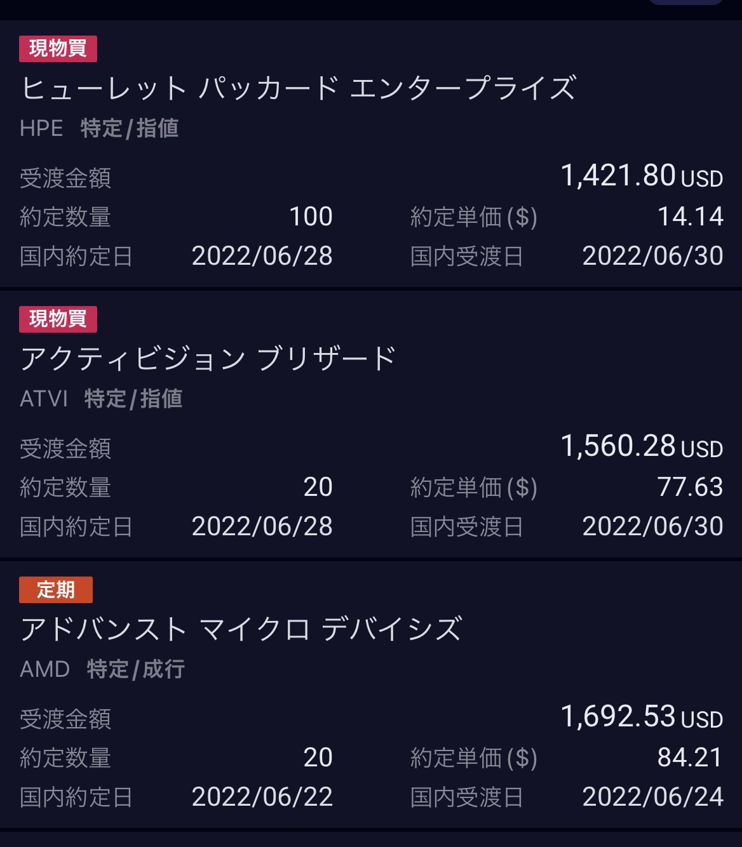Open the アクティビジョン ブリザード order
Image resolution: width=742 pixels, height=847 pixels.
point(208,359)
